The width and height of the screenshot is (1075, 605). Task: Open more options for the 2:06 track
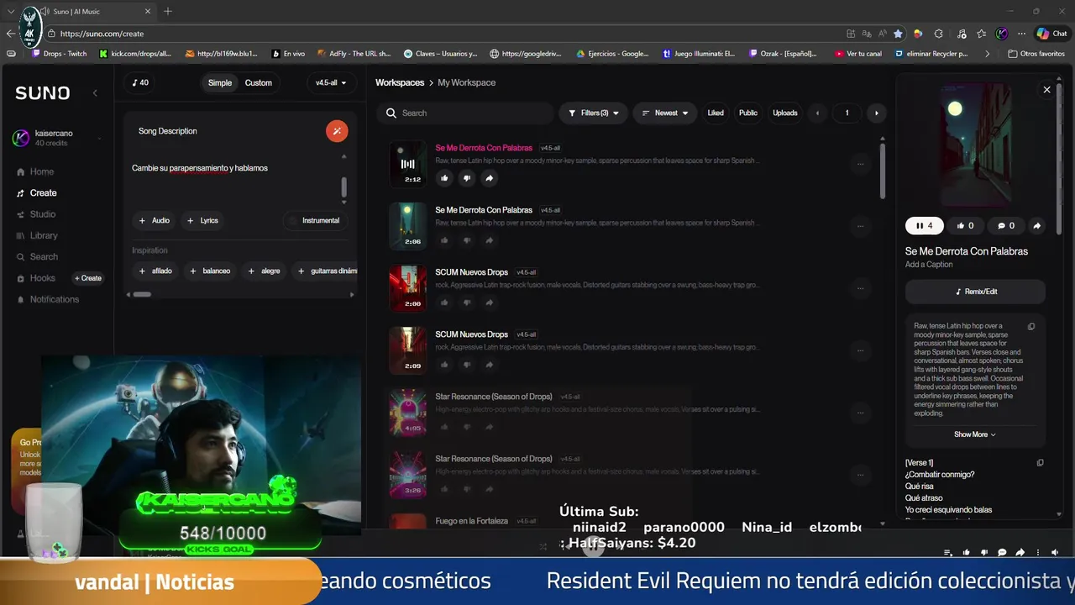click(x=860, y=226)
